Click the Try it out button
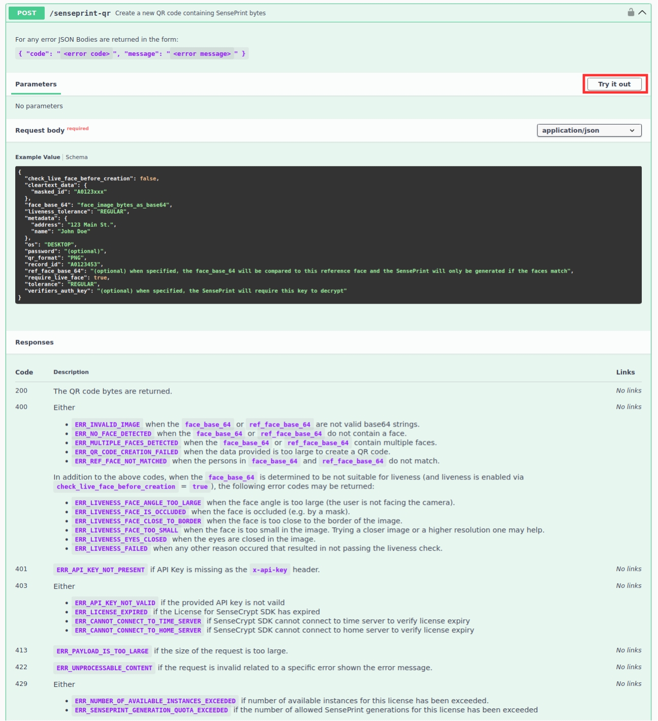658x721 pixels. click(614, 84)
